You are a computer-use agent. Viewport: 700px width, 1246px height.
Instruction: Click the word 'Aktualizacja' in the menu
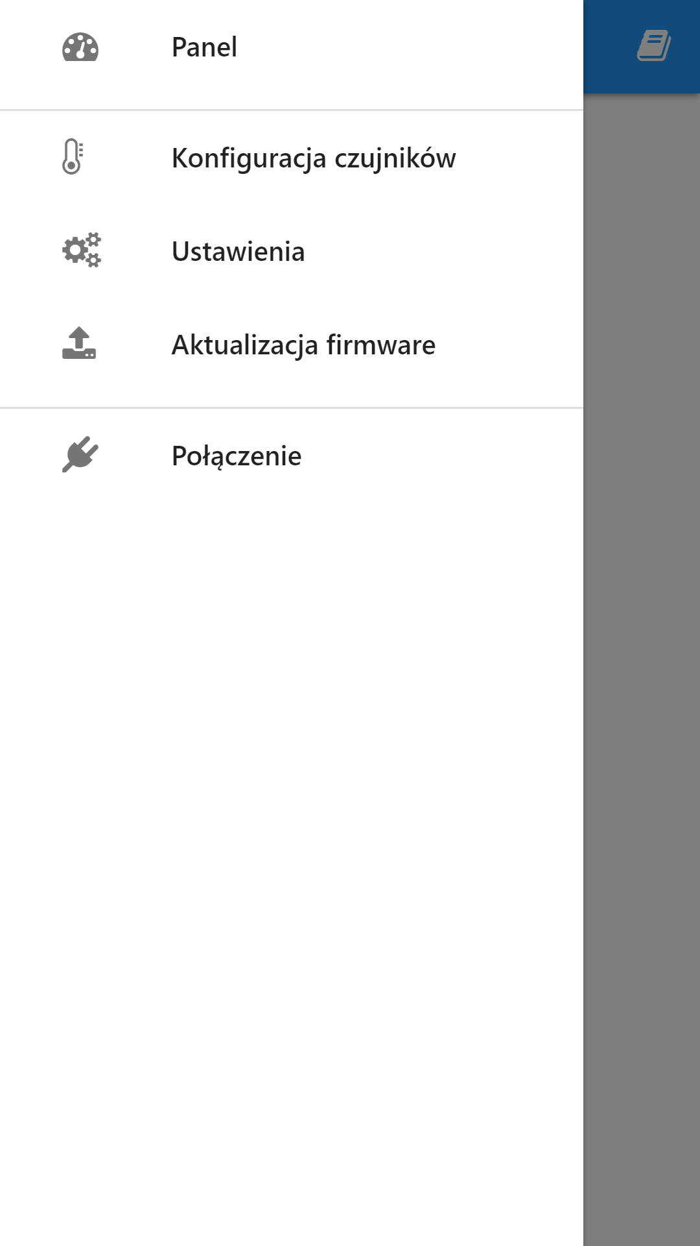245,346
